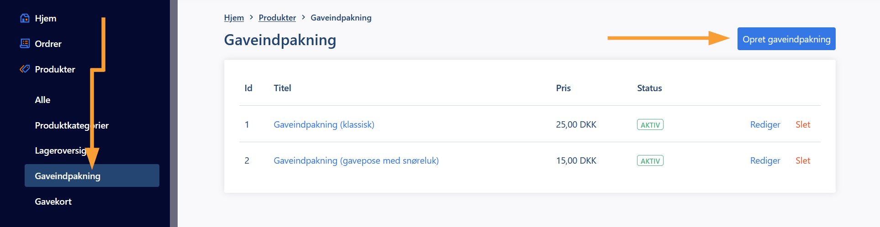Open Gaveindpakning (klassisk) title link
The height and width of the screenshot is (227, 880).
coord(324,124)
